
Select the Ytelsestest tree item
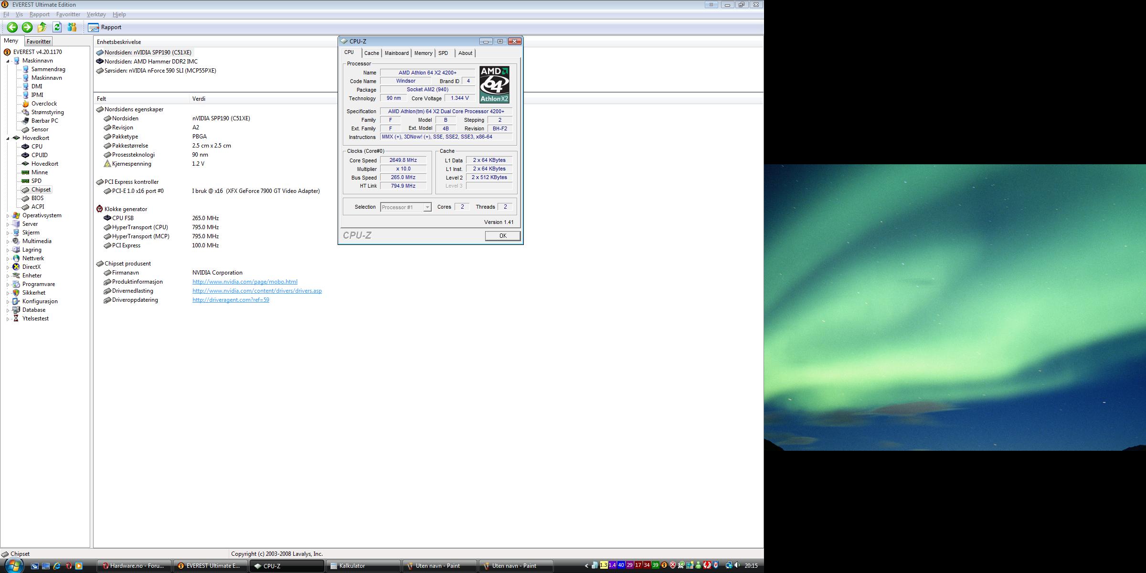(x=35, y=318)
